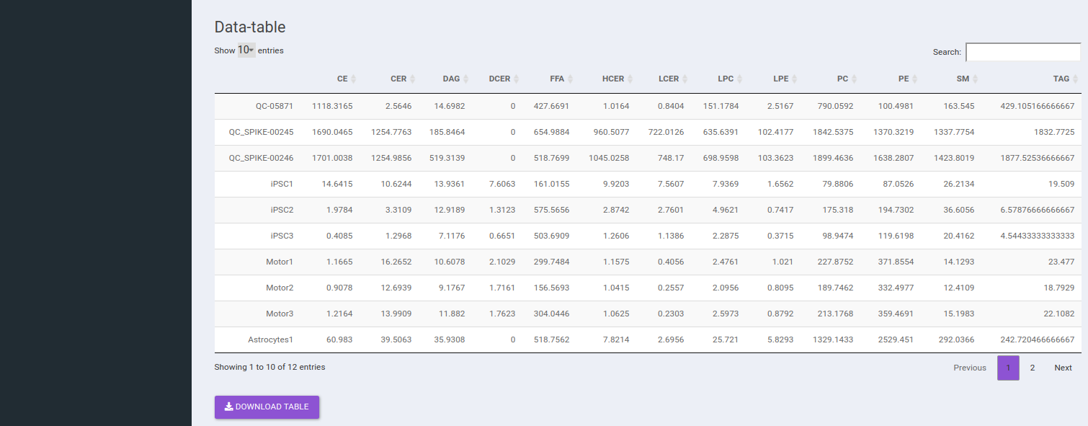Click FFA value 575.5656
Viewport: 1088px width, 426px height.
click(550, 210)
